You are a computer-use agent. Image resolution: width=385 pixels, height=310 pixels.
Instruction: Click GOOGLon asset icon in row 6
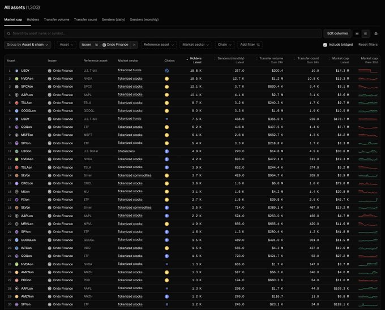(x=16, y=111)
